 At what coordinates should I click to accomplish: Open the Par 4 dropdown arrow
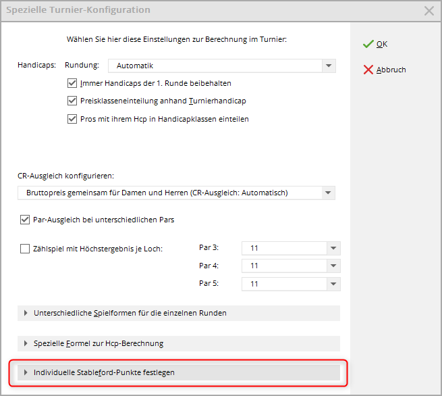[333, 266]
